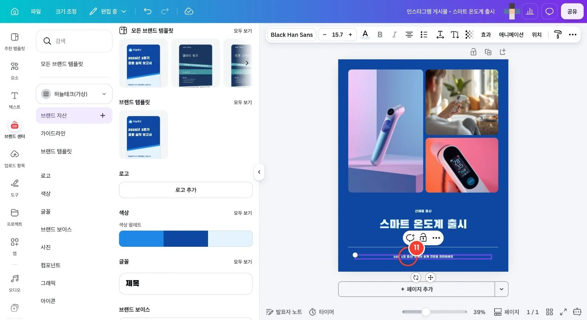
Task: Adjust the zoom slider handle
Action: click(x=426, y=312)
